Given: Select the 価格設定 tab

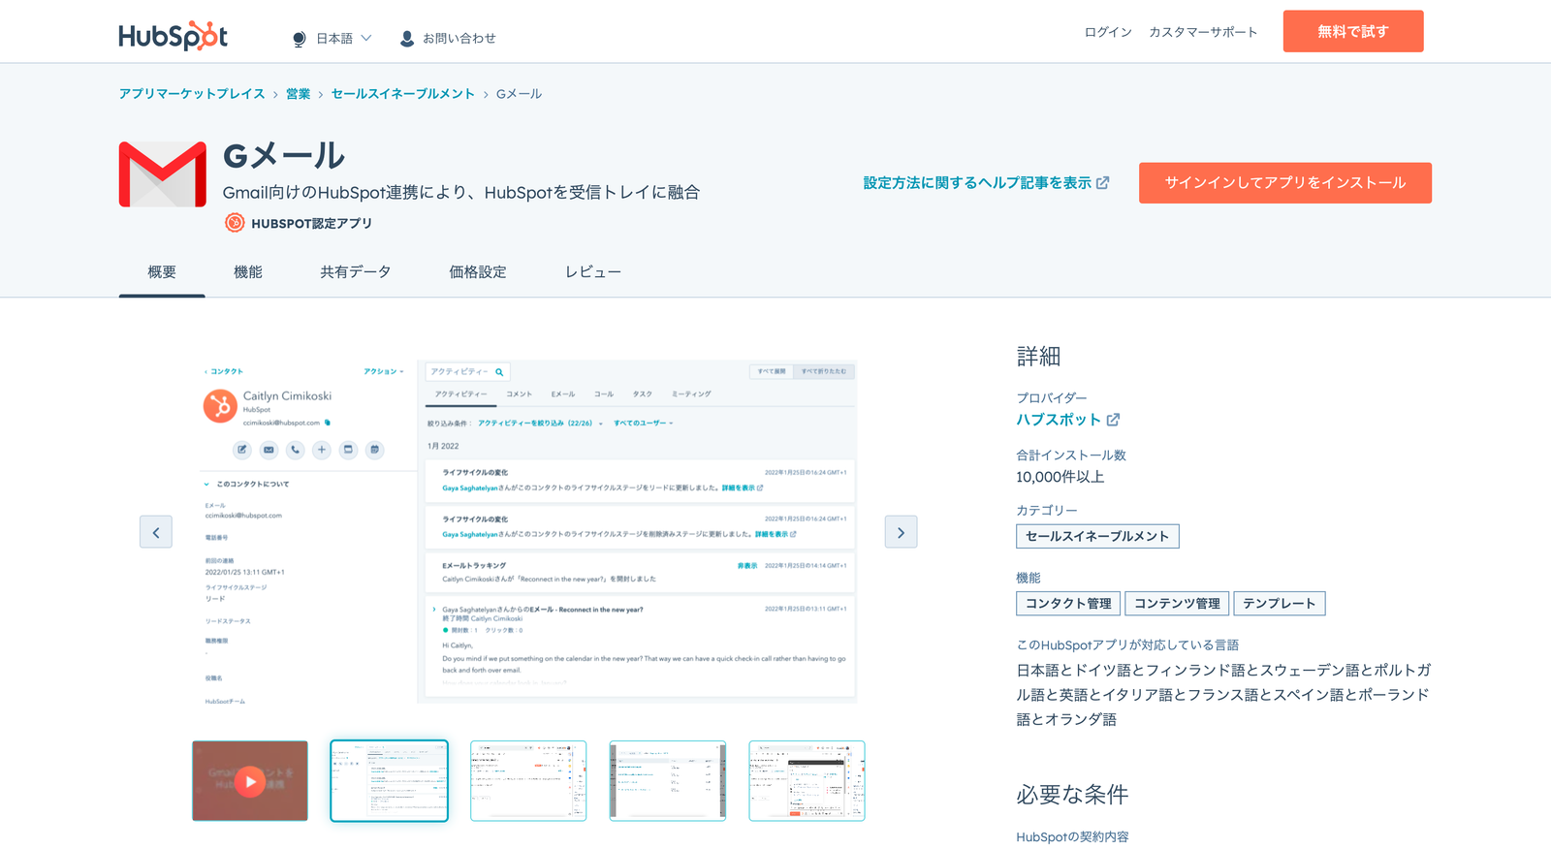Looking at the screenshot, I should coord(478,272).
